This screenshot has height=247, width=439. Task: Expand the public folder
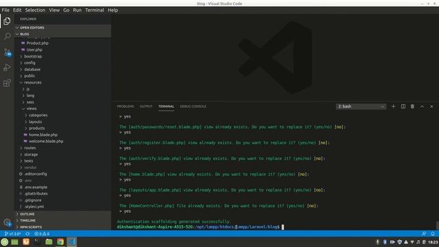pos(29,76)
